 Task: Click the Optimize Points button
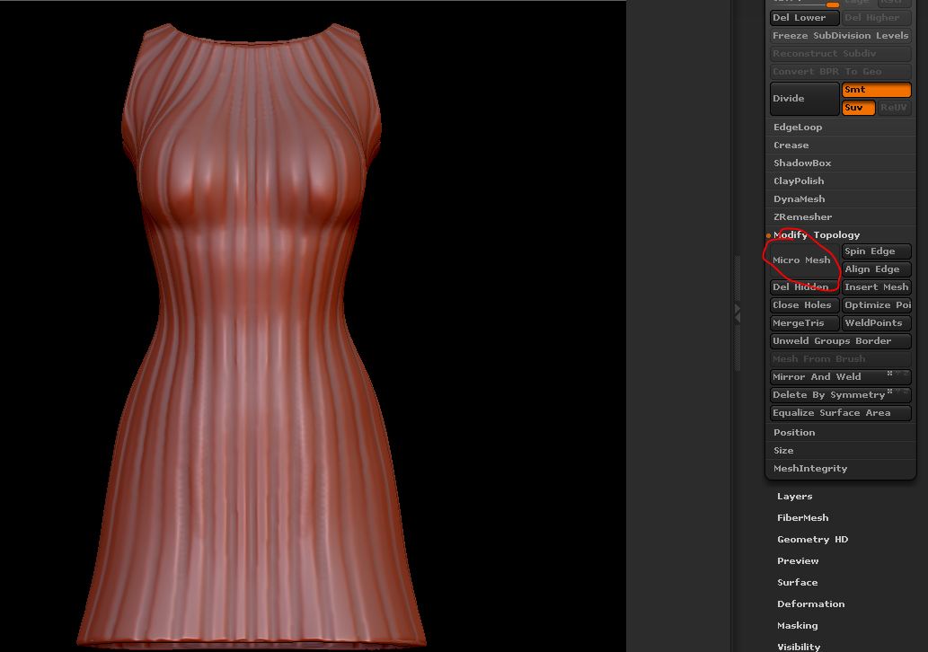point(877,305)
